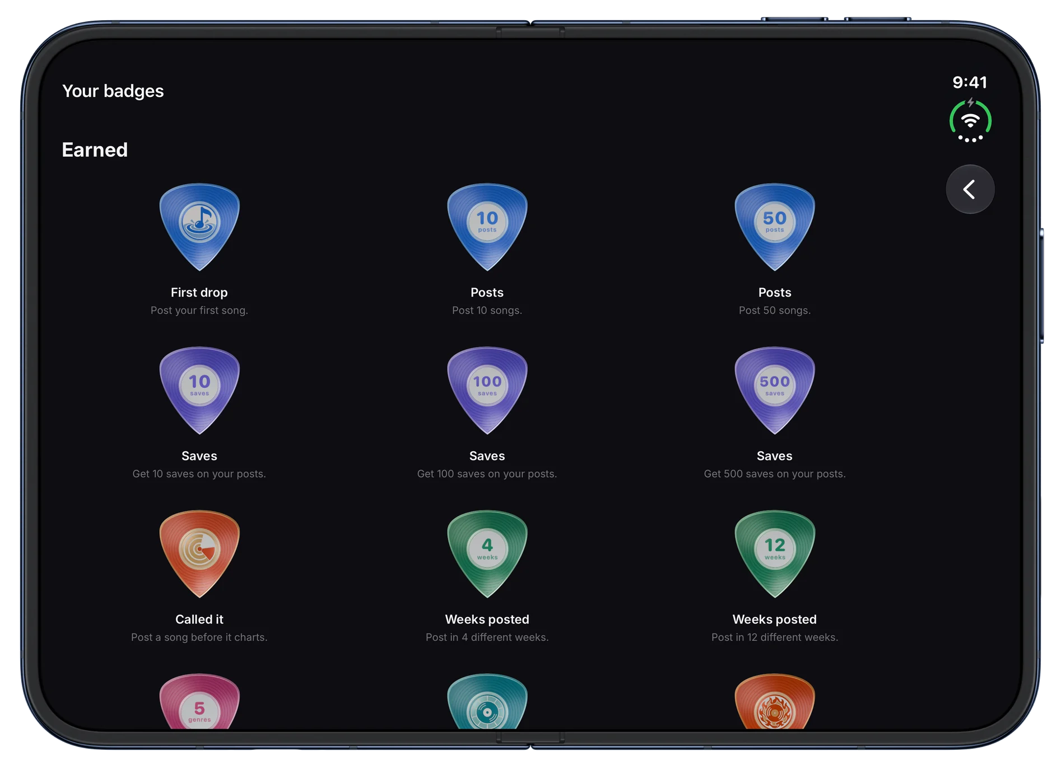Open the 500 saves badge

775,391
